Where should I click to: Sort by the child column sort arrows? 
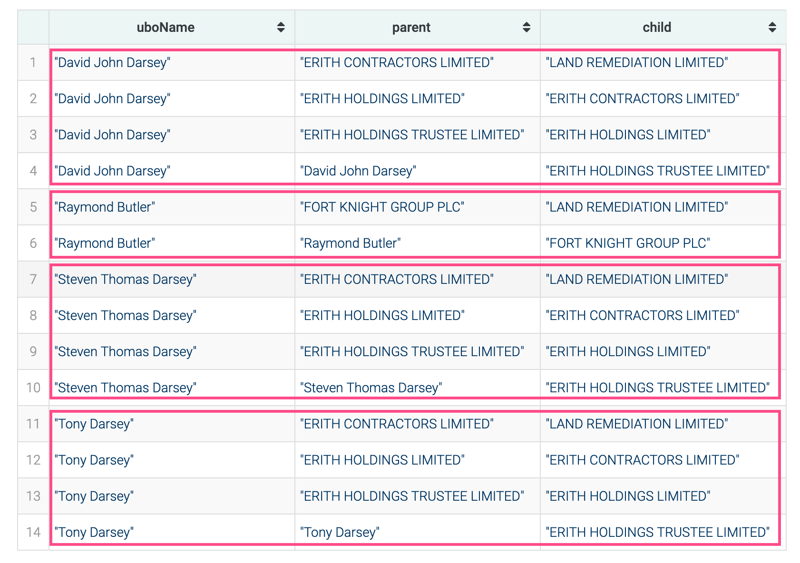(x=772, y=28)
